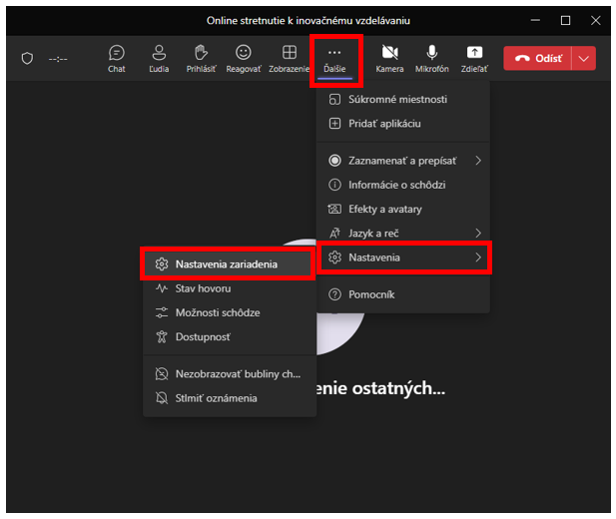Share screen with Zdieľať
The image size is (616, 519).
(x=474, y=59)
